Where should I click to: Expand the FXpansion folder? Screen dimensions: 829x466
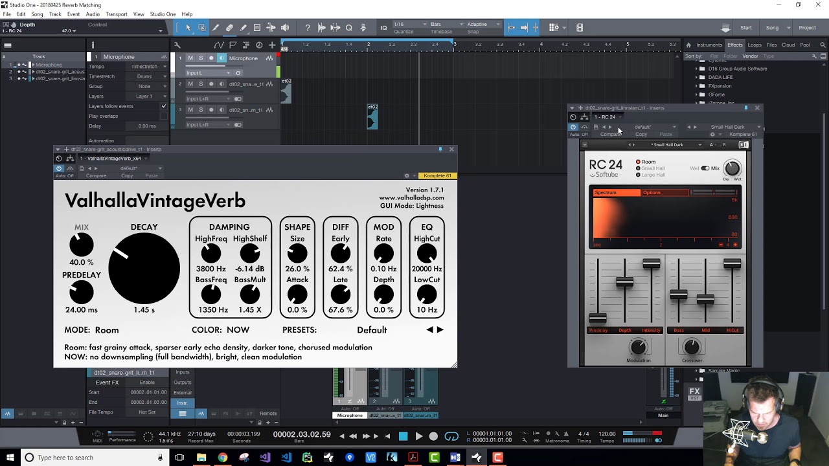(x=697, y=86)
